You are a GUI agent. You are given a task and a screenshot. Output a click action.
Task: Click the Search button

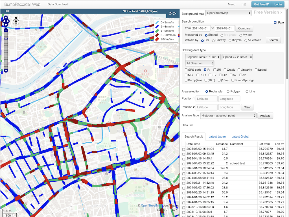click(273, 40)
